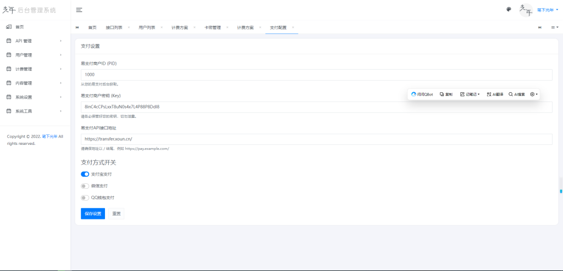
Task: Expand the API 管理 sidebar menu
Action: coord(35,41)
